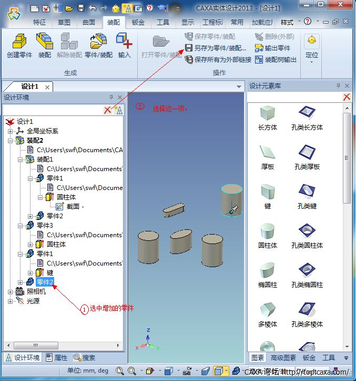Viewport: 356px width, 381px height.
Task: Click the help question mark in quick access toolbar
Action: point(150,8)
